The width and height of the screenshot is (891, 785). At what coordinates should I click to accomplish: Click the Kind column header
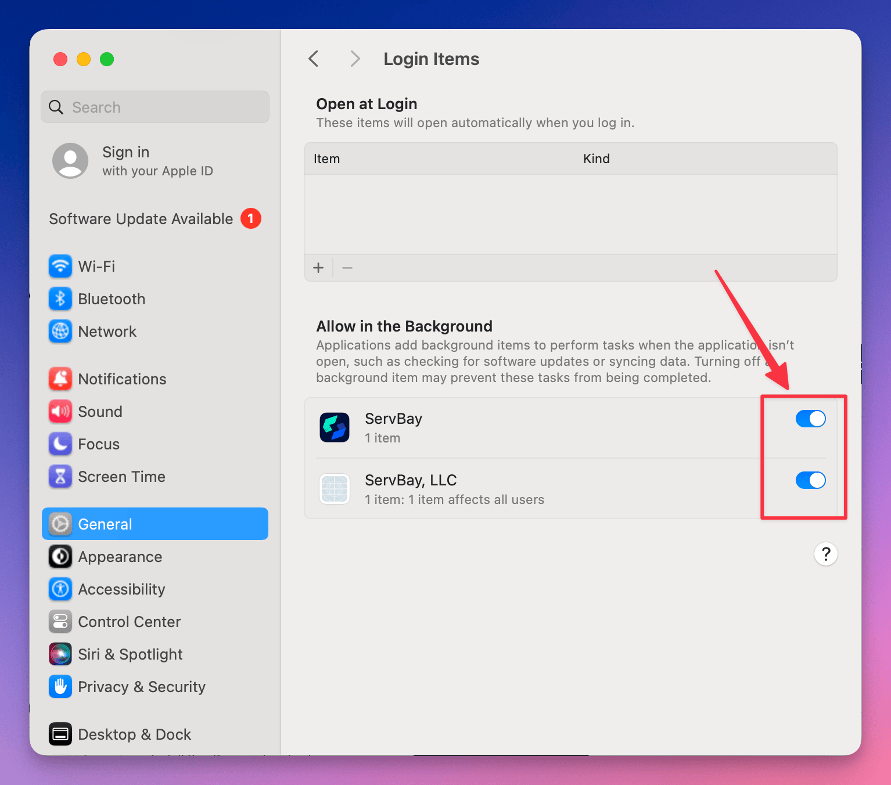coord(597,159)
